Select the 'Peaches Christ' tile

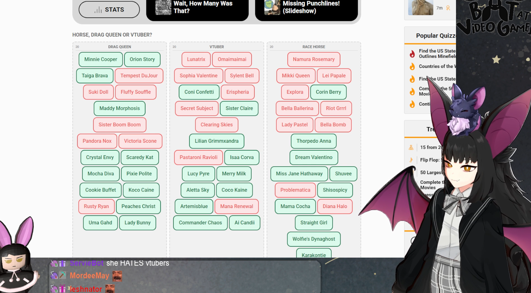pyautogui.click(x=138, y=206)
